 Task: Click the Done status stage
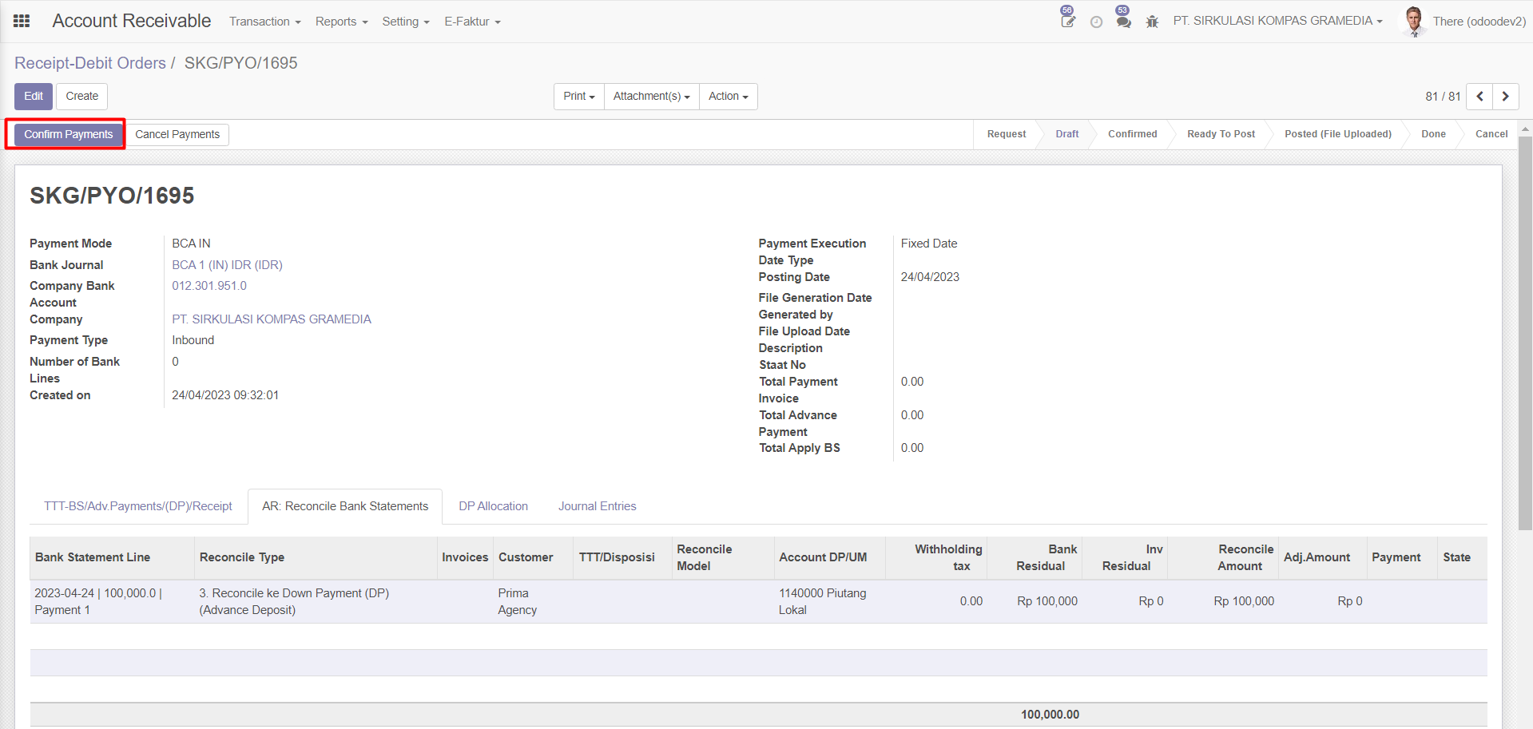(x=1433, y=134)
